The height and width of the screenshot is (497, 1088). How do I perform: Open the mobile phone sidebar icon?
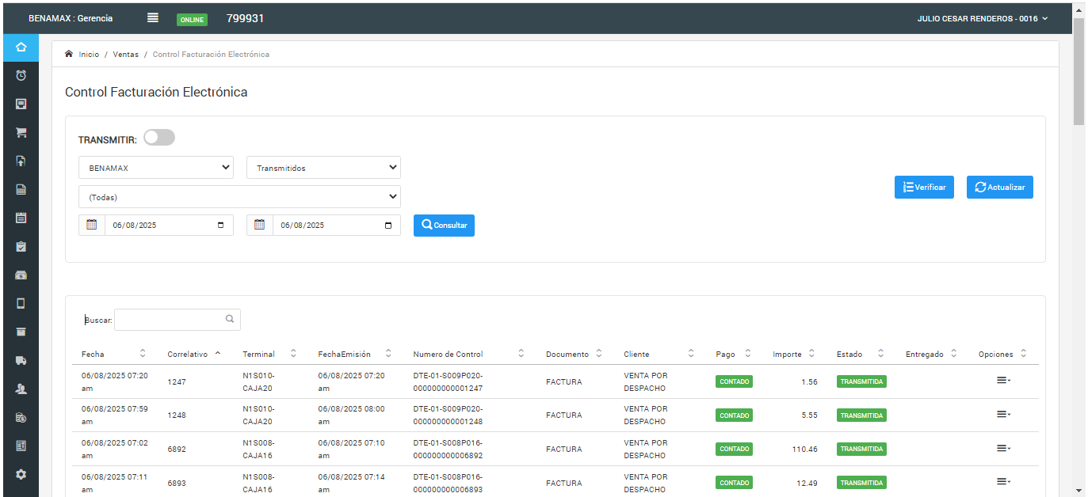click(21, 303)
